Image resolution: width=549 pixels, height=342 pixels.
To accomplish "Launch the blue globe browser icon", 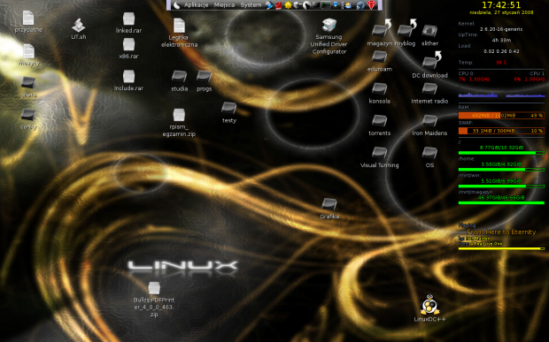I will tap(269, 5).
